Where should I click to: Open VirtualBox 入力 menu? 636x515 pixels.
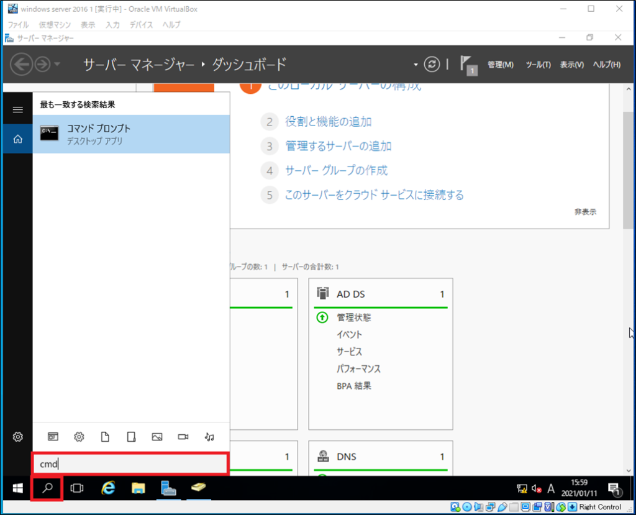point(112,25)
